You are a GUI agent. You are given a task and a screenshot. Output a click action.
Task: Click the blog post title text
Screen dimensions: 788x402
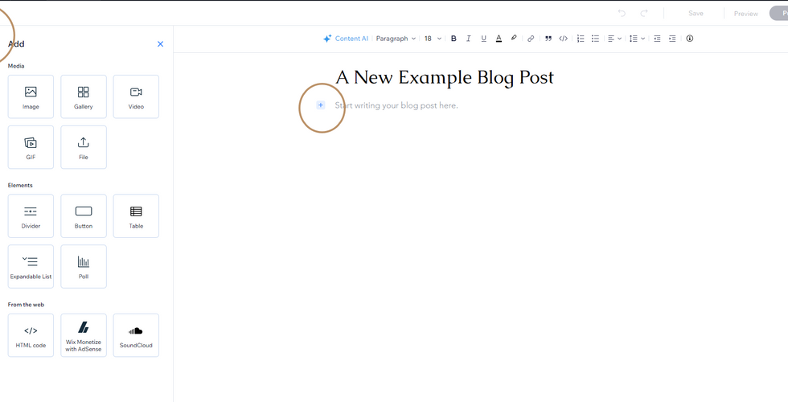[444, 77]
